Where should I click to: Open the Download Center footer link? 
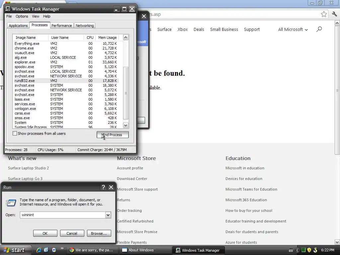pos(132,179)
